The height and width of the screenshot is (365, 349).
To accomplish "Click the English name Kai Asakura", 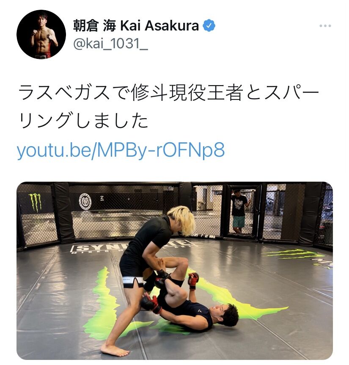I will pos(159,25).
